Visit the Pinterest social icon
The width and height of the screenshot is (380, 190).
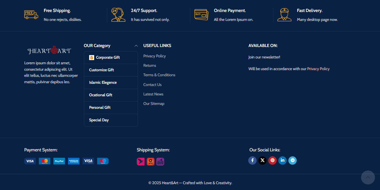272,161
